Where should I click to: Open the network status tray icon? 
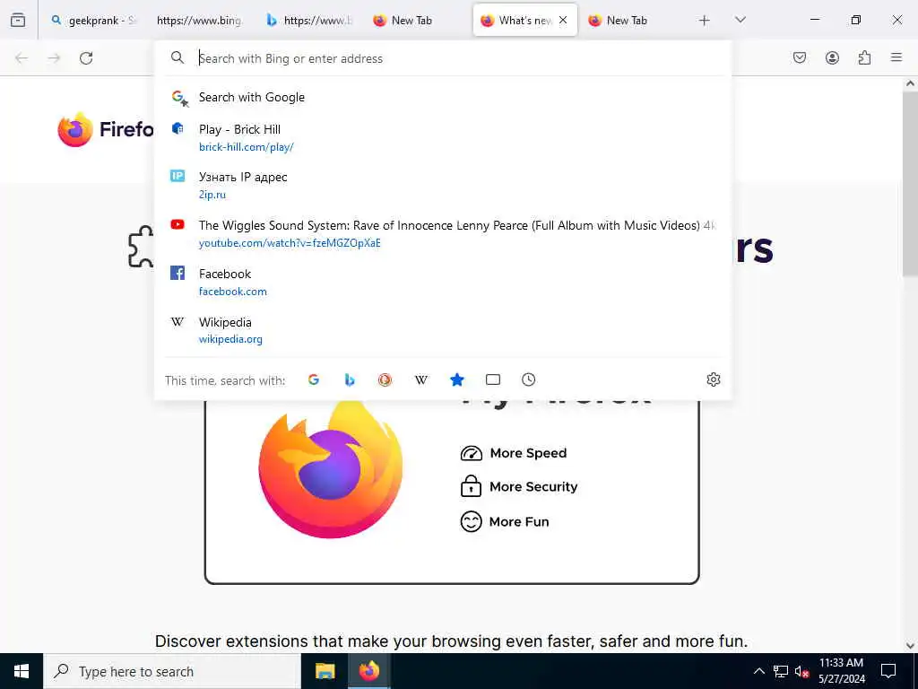click(x=781, y=671)
